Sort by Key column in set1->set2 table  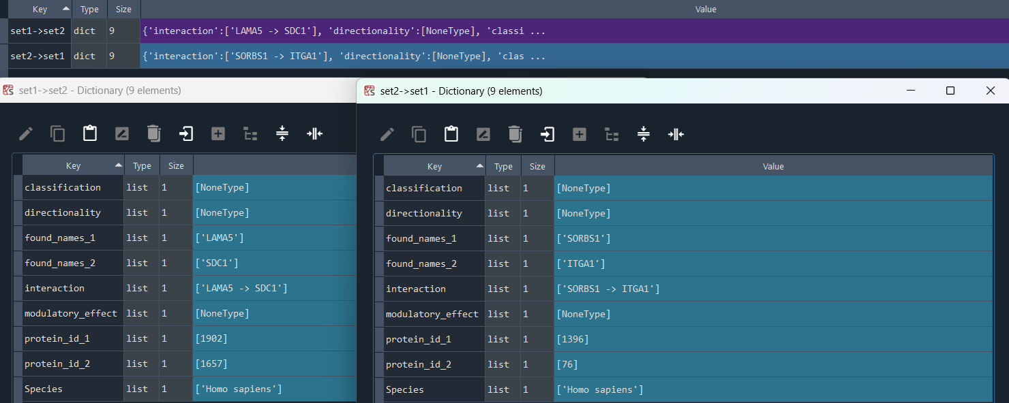click(73, 165)
